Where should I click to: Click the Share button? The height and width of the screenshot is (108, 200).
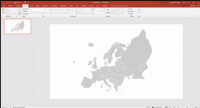(192, 6)
